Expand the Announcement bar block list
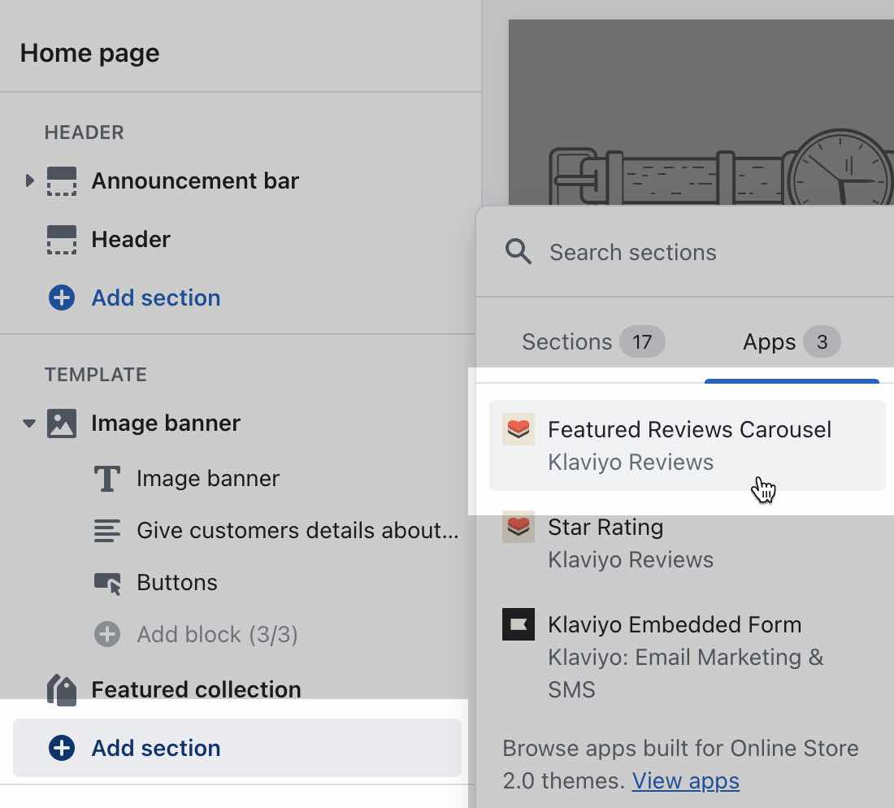Screen dimensions: 894x808 [30, 180]
